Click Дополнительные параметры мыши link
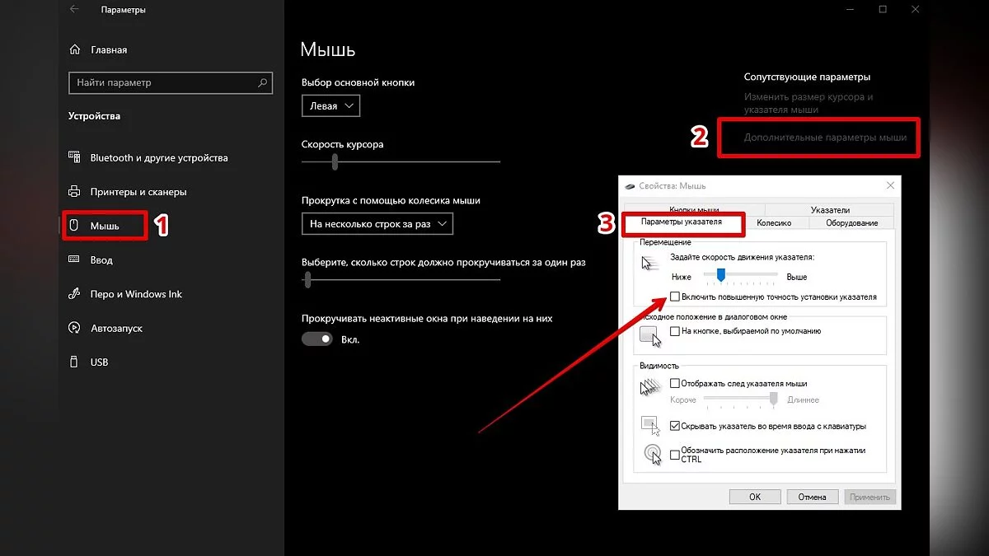Viewport: 989px width, 556px height. (x=825, y=138)
